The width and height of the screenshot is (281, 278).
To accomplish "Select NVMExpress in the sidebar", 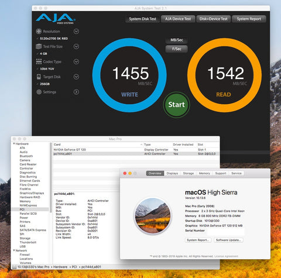I will [28, 205].
